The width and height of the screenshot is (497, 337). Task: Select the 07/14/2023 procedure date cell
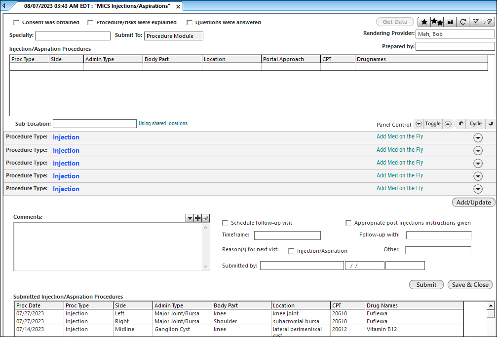[x=39, y=329]
